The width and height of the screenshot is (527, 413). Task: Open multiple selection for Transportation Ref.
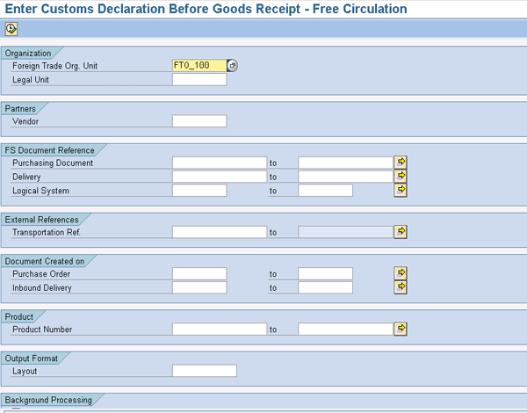[x=401, y=232]
